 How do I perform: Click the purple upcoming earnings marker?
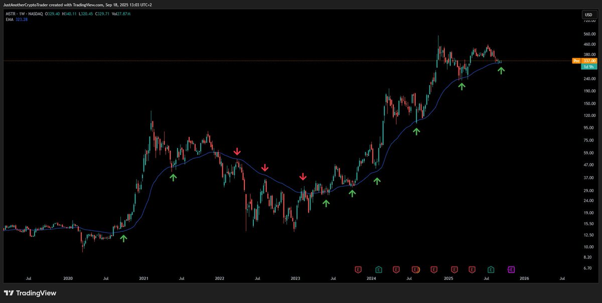click(511, 269)
